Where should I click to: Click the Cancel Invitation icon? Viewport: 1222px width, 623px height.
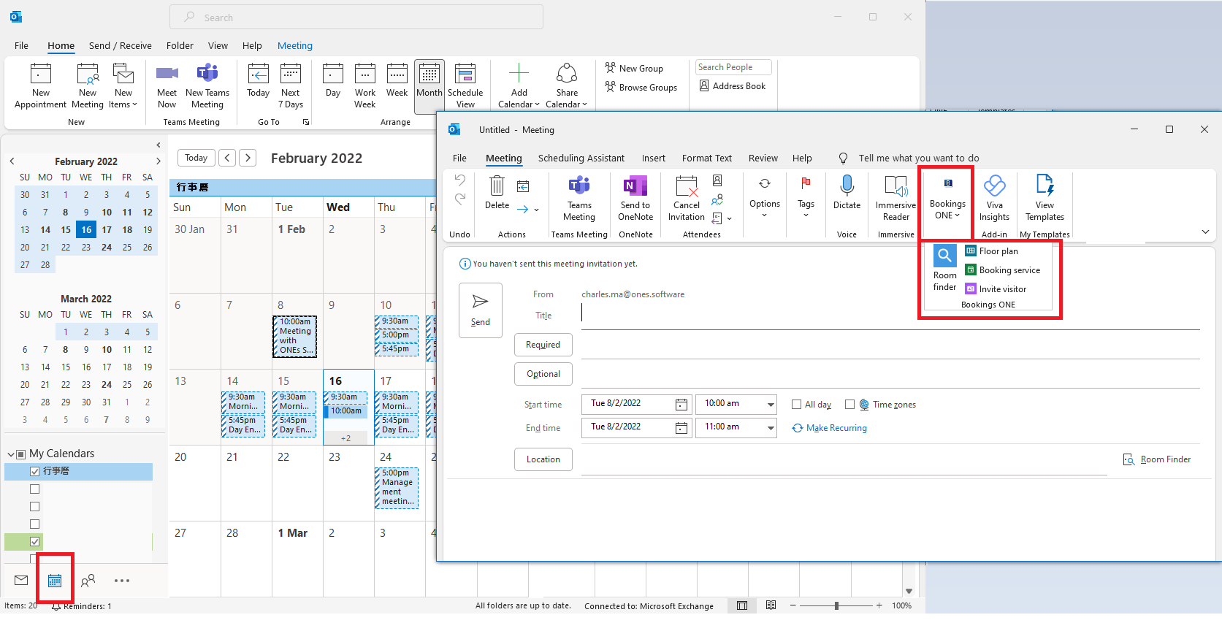click(x=686, y=187)
